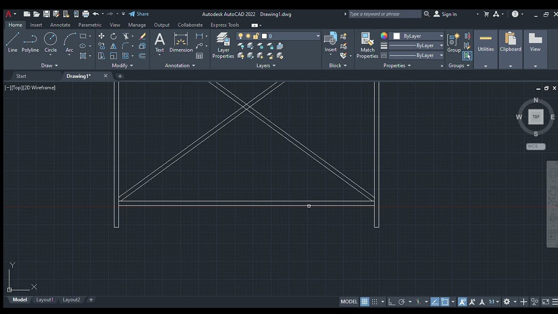Viewport: 558px width, 314px height.
Task: Click the TOP face of ViewCube
Action: [x=536, y=117]
